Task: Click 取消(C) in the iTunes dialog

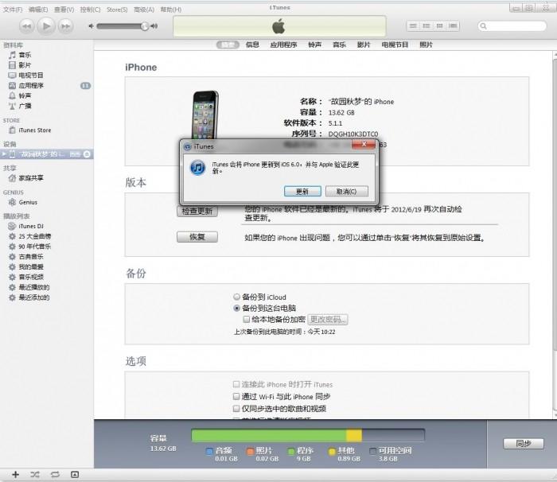Action: coord(351,192)
